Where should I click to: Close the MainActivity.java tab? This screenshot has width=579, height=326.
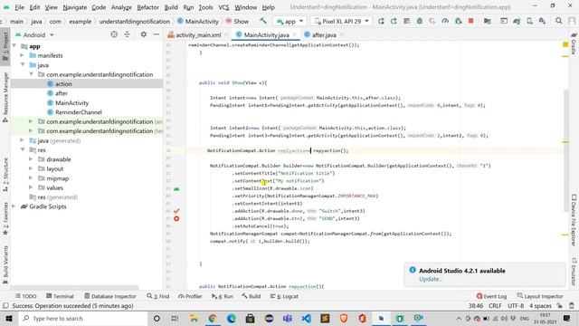295,34
